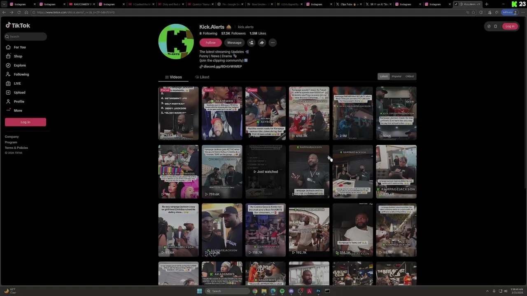Expand Terms & Policies footer section
527x296 pixels.
click(x=16, y=148)
